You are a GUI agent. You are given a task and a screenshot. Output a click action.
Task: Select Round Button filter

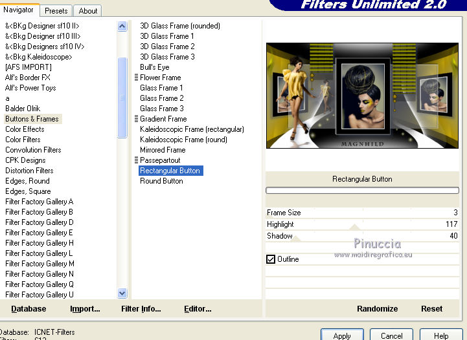click(x=161, y=181)
